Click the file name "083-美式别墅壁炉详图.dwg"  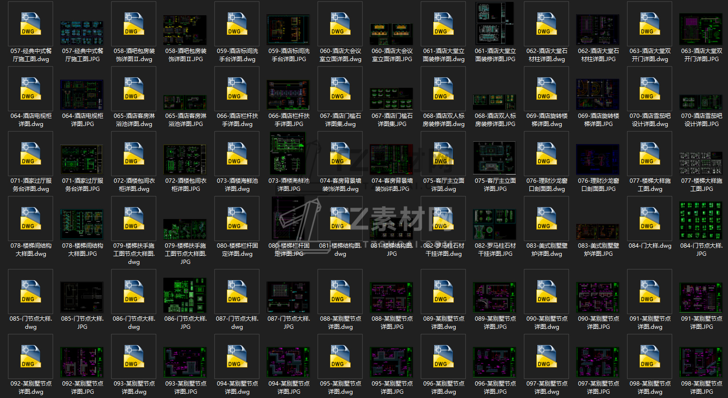click(546, 250)
